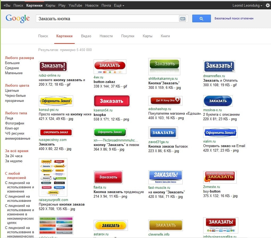Click the on-screen keyboard icon in search box
The image size is (271, 238).
point(182,19)
